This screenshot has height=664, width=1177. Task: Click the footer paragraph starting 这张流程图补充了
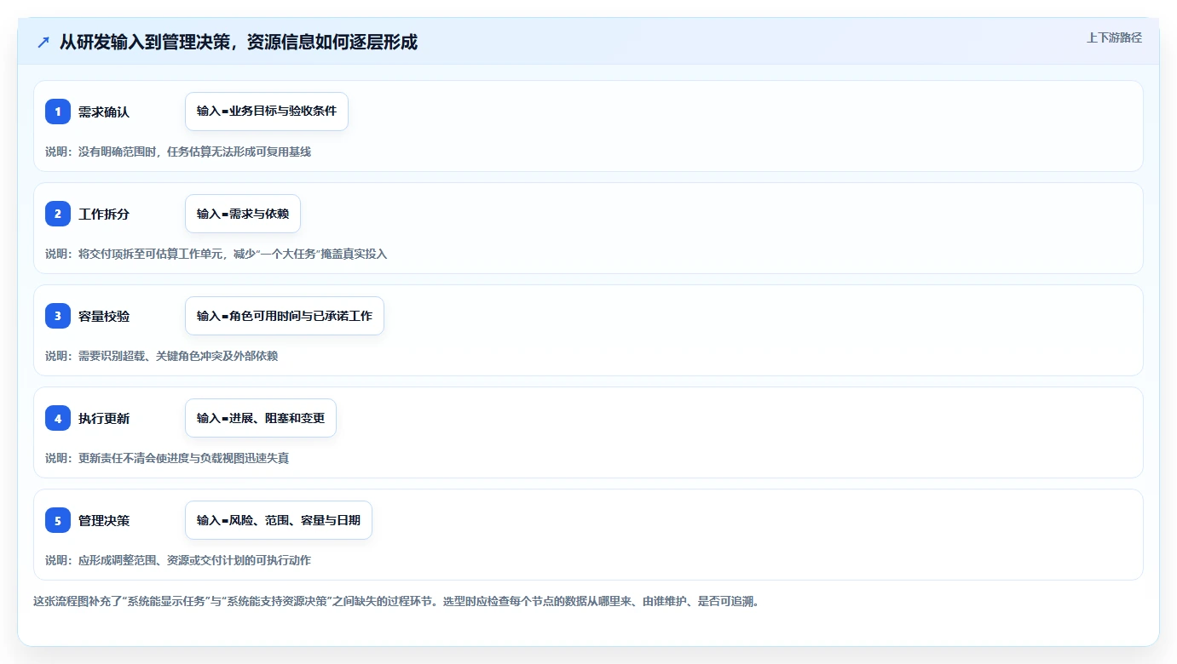tap(395, 601)
